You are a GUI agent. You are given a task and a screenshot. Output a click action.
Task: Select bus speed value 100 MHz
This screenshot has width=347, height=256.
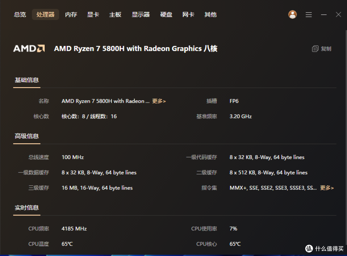[x=73, y=157]
